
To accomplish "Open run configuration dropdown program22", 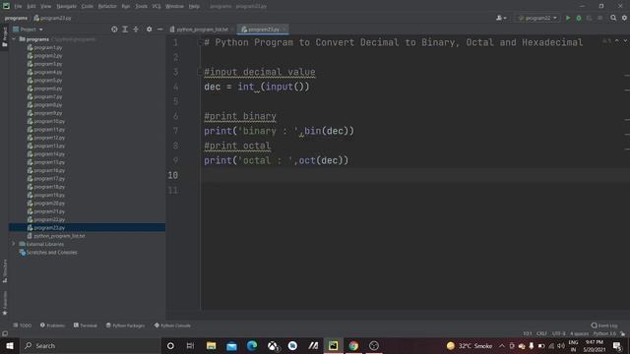I will pyautogui.click(x=538, y=18).
